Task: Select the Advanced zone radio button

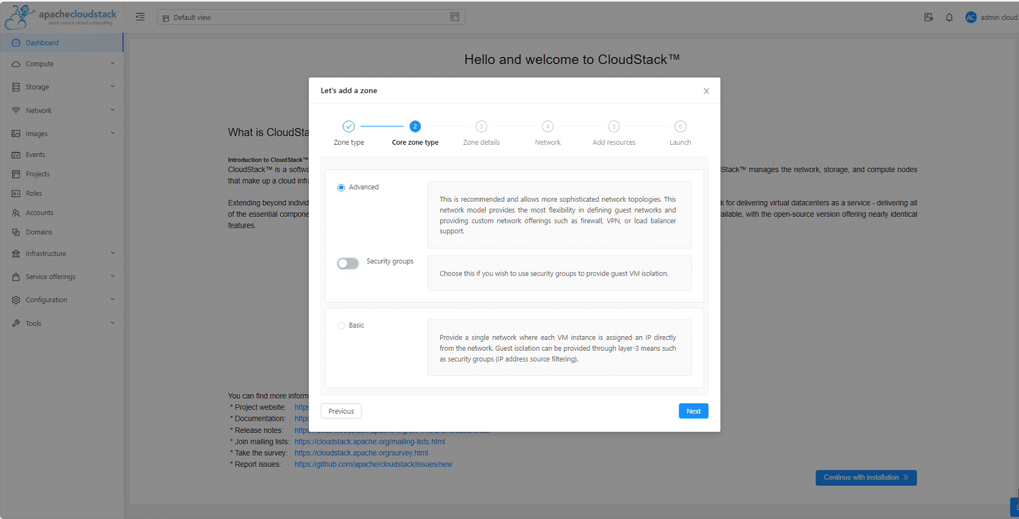Action: tap(341, 188)
